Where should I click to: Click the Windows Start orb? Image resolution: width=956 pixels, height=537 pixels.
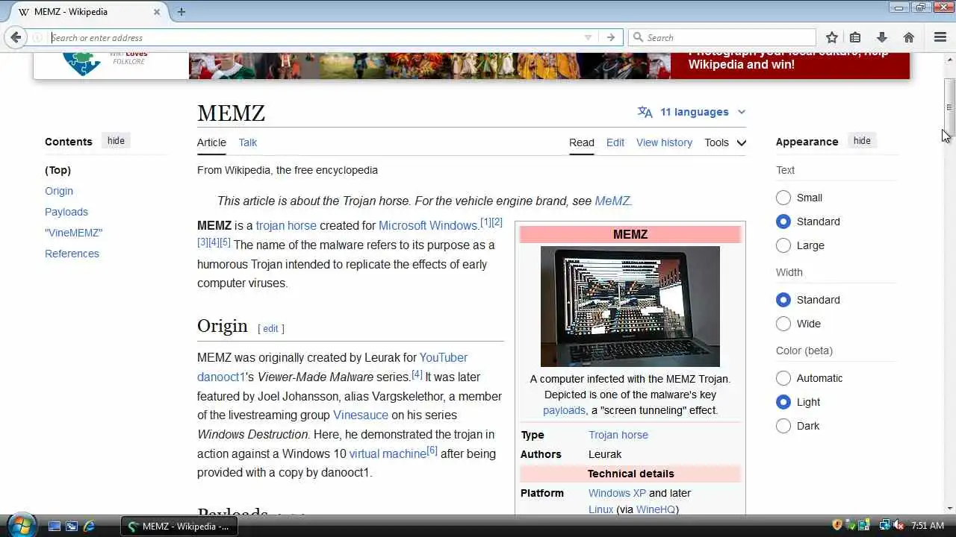(x=21, y=525)
